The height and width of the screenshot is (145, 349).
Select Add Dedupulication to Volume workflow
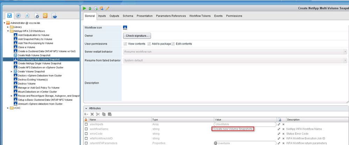click(x=34, y=35)
